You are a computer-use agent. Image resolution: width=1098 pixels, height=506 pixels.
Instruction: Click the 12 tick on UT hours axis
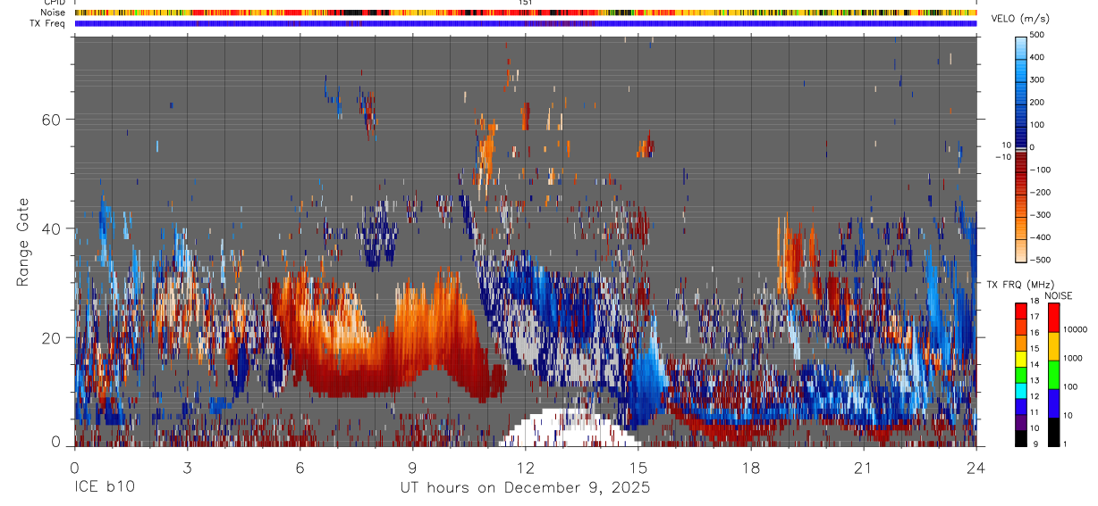coord(525,468)
